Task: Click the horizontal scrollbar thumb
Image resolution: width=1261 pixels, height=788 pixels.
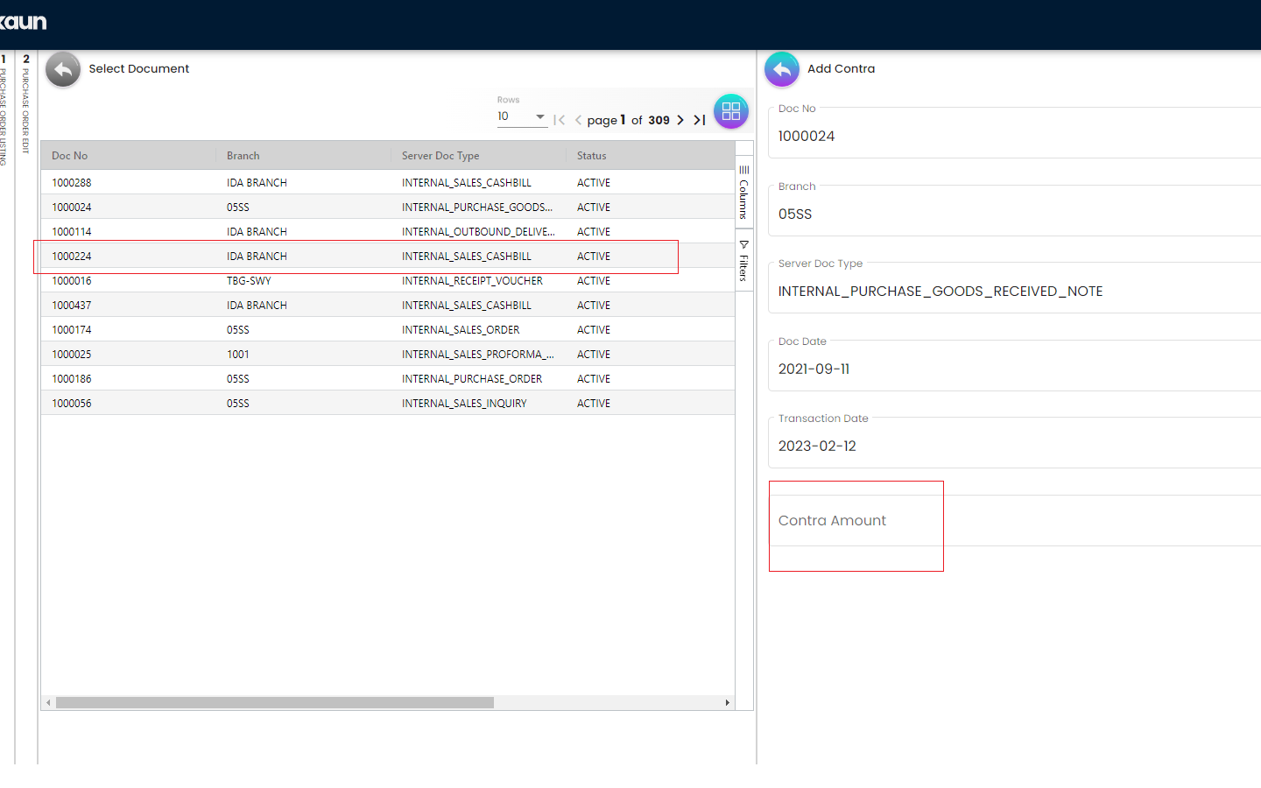Action: [x=275, y=703]
